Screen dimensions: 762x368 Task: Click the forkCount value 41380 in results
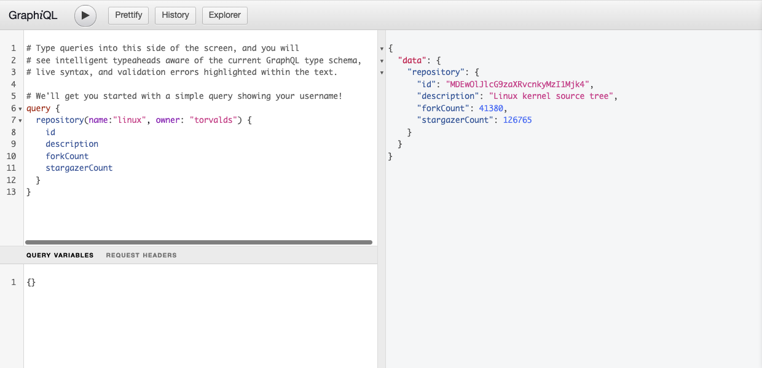point(490,108)
